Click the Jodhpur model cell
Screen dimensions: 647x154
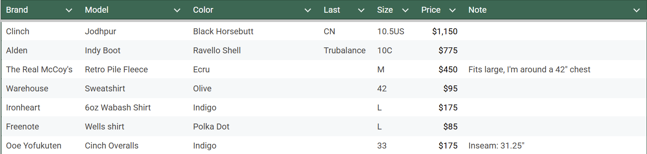pos(101,31)
